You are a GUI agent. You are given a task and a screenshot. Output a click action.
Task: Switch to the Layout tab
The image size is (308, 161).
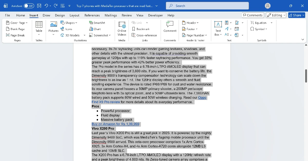tap(74, 15)
